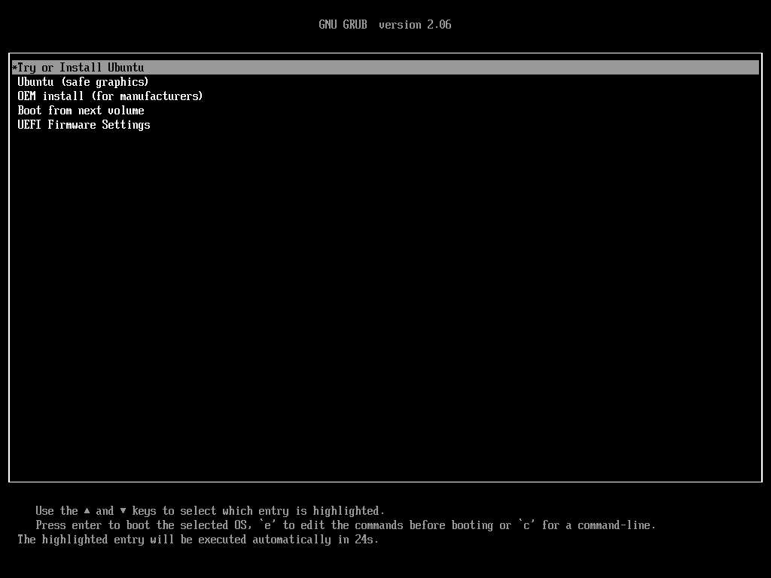Click the "Press enter to boot the selected OS" line
Image resolution: width=771 pixels, height=578 pixels.
[x=346, y=525]
